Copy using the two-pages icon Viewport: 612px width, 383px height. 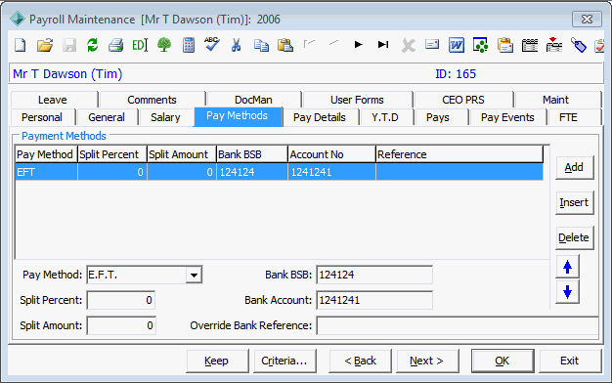click(x=261, y=45)
